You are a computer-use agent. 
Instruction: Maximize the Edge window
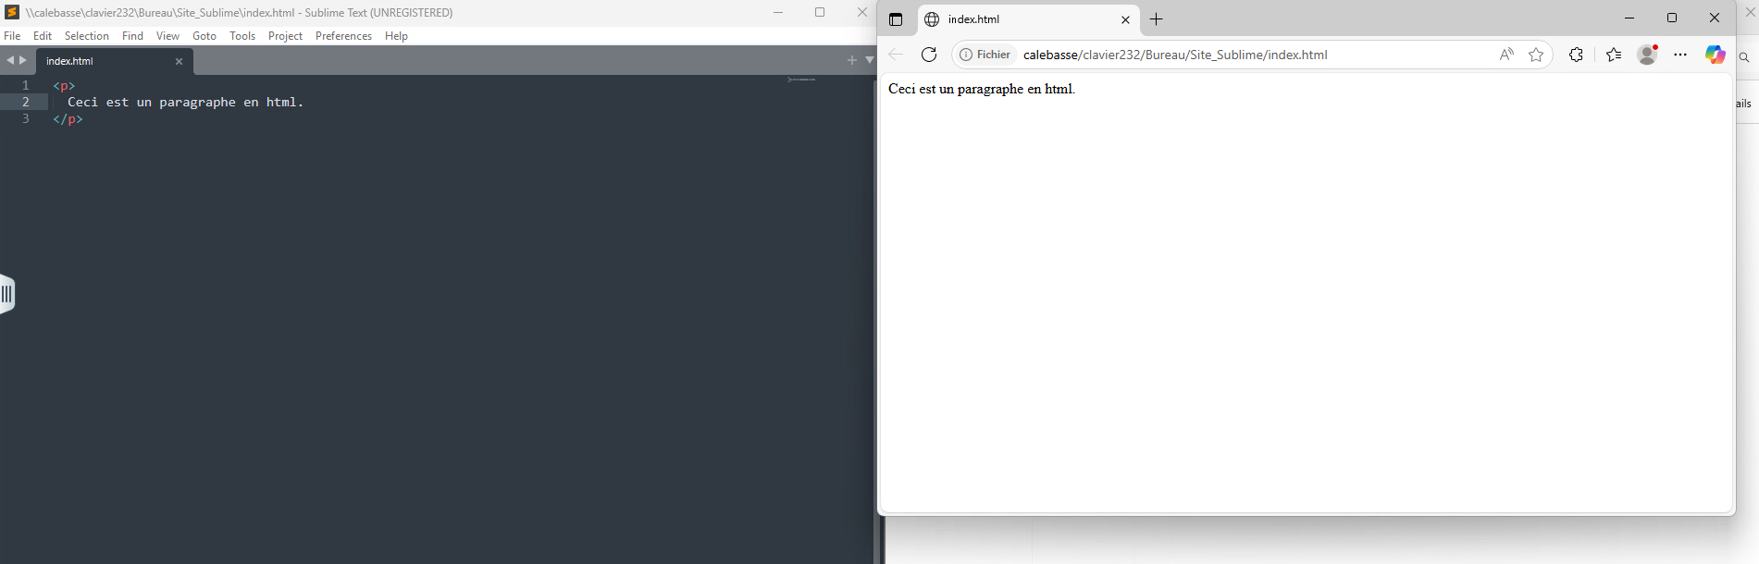coord(1672,18)
